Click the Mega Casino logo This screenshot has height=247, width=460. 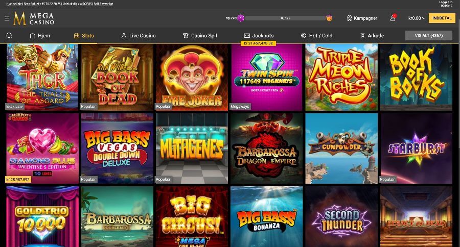point(34,18)
